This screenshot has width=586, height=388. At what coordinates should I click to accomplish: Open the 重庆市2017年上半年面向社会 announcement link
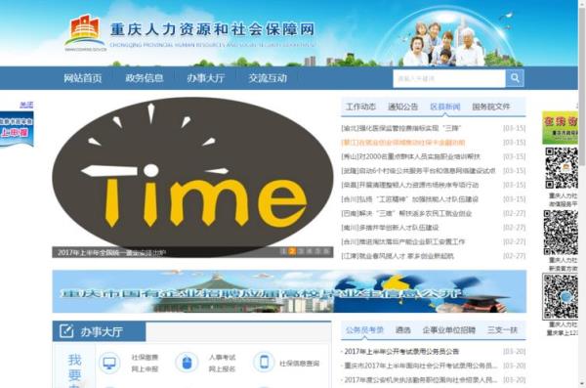pyautogui.click(x=420, y=366)
